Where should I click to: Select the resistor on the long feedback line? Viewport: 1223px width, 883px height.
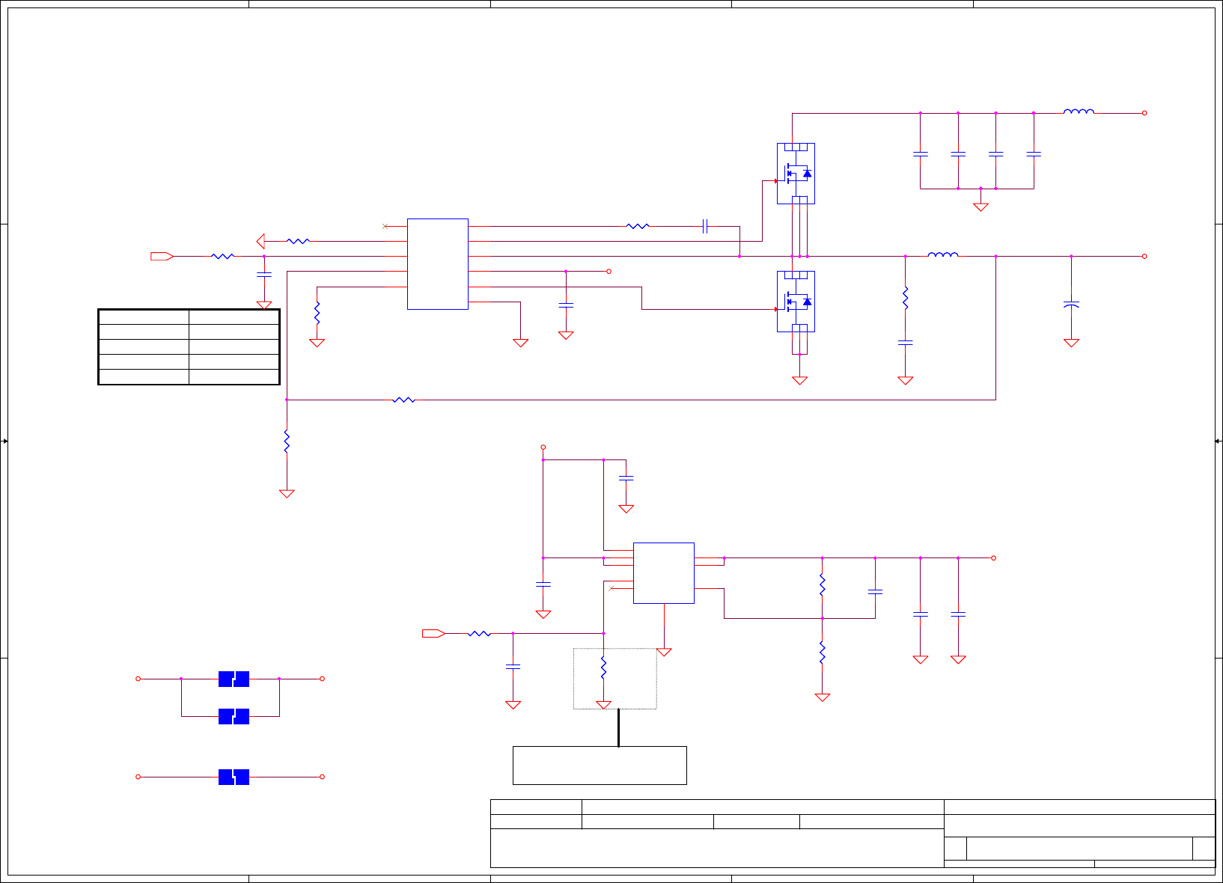(x=403, y=400)
